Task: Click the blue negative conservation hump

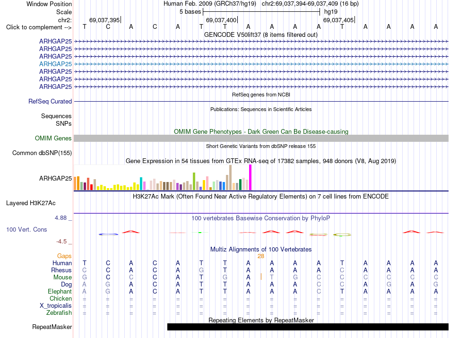Action: point(108,234)
